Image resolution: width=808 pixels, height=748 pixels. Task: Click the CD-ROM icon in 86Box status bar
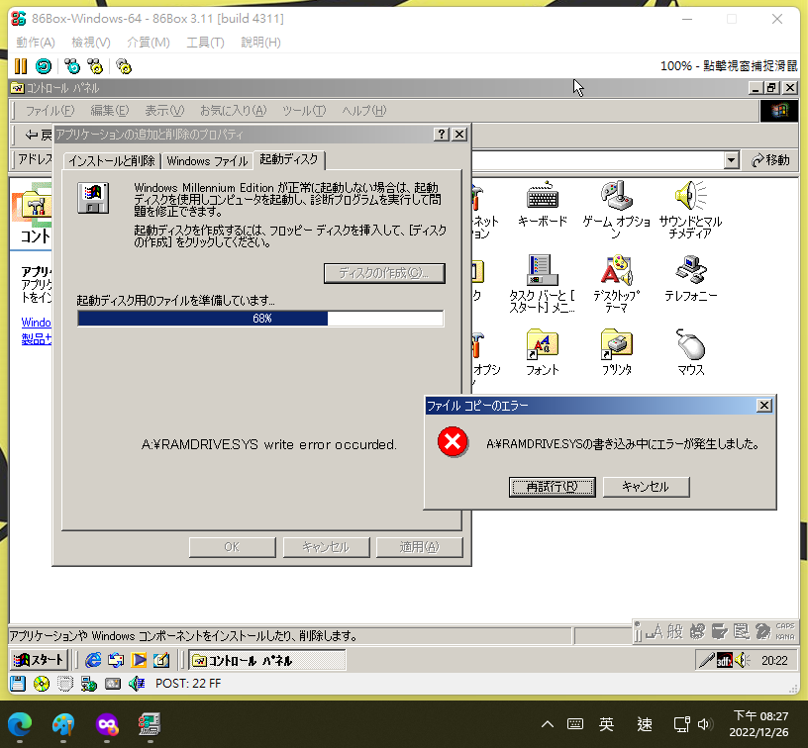[x=41, y=683]
